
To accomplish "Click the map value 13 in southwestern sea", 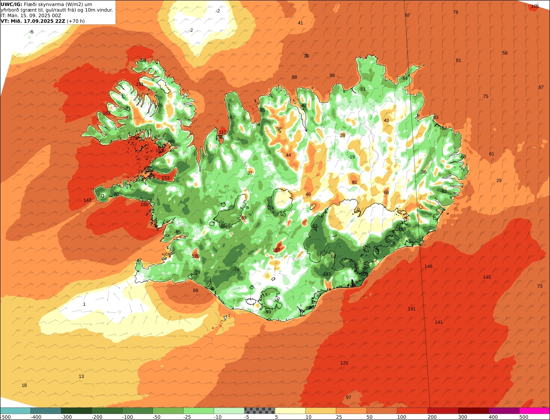I will [x=81, y=376].
